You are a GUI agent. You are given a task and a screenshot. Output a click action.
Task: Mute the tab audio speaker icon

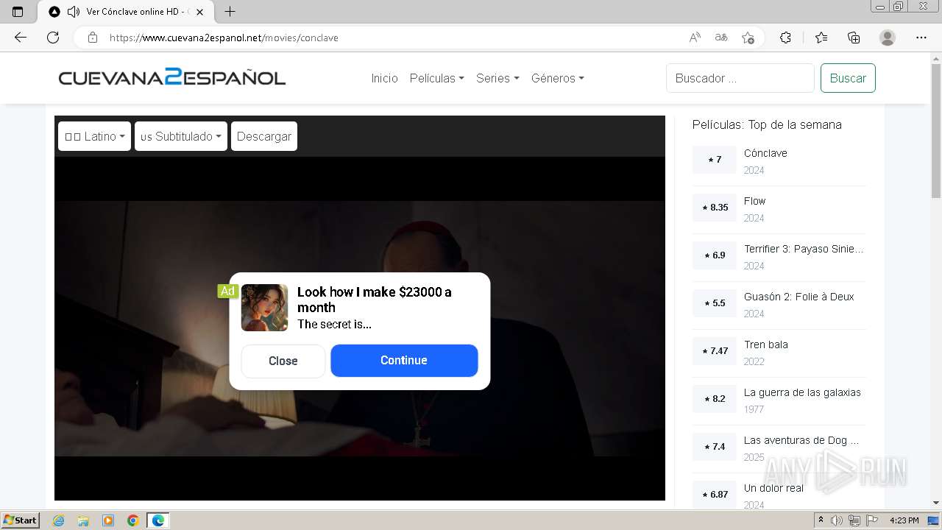73,12
